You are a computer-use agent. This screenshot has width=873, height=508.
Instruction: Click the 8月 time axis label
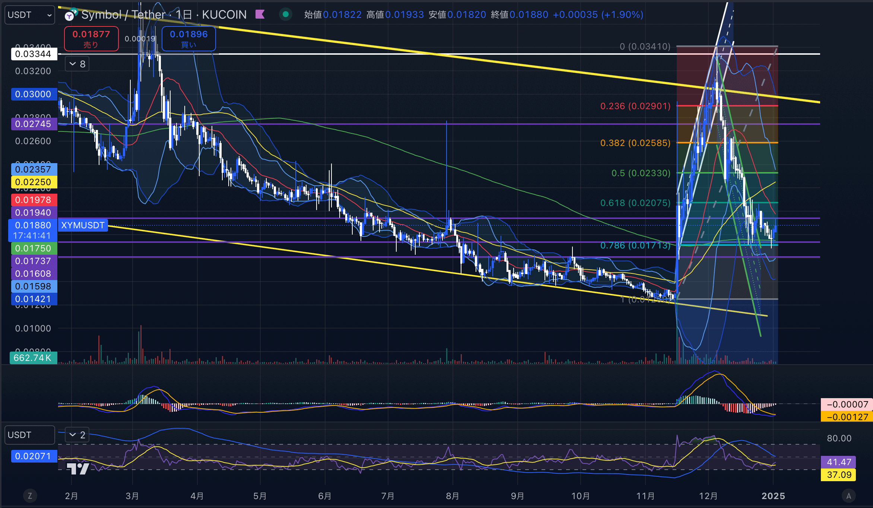(453, 496)
